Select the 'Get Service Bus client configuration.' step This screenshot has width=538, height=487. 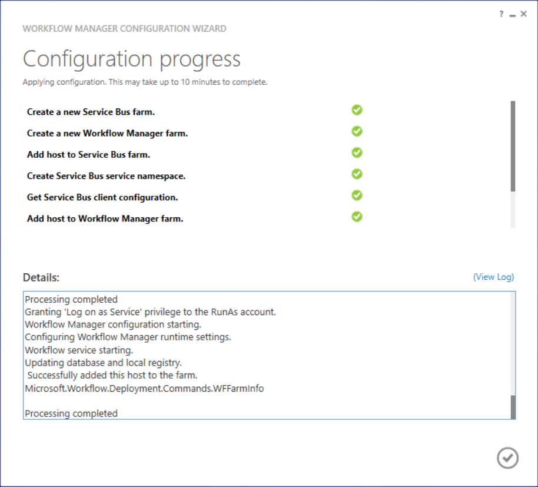(x=102, y=197)
